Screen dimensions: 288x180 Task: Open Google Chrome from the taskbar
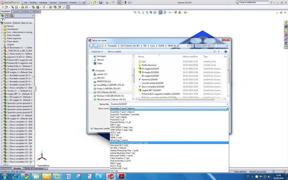click(26, 177)
